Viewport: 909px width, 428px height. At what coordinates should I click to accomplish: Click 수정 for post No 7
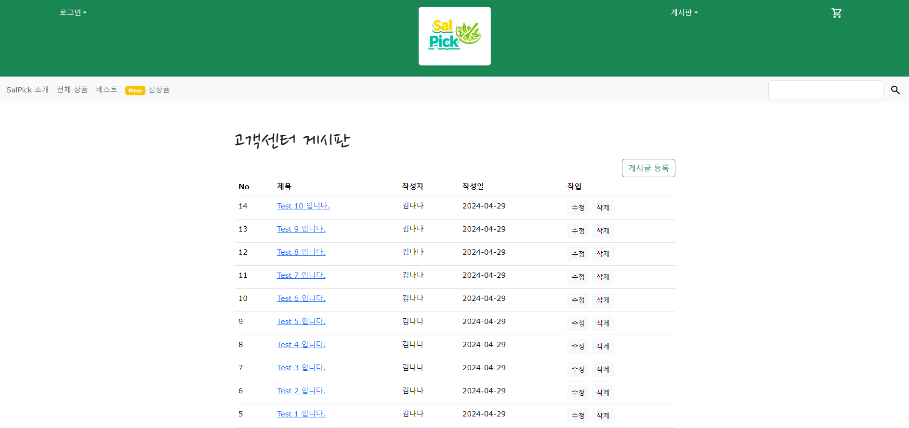coord(578,370)
